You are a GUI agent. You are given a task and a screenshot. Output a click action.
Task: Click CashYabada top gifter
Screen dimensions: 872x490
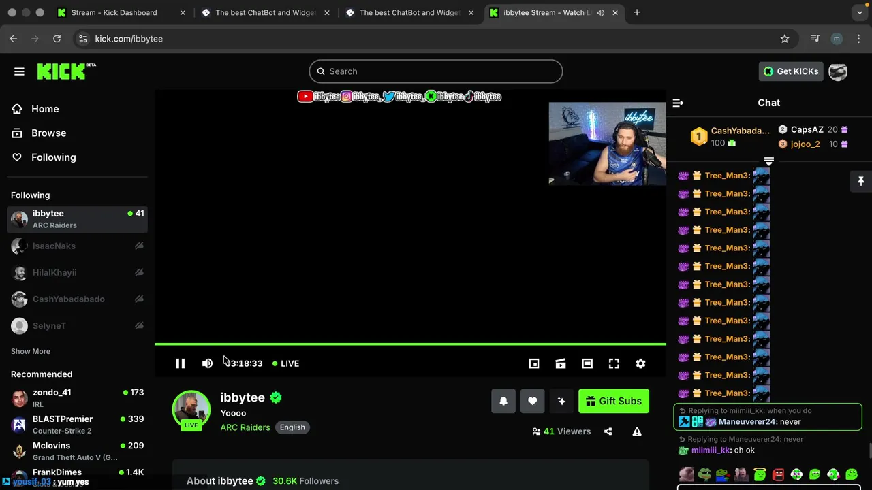tap(741, 131)
